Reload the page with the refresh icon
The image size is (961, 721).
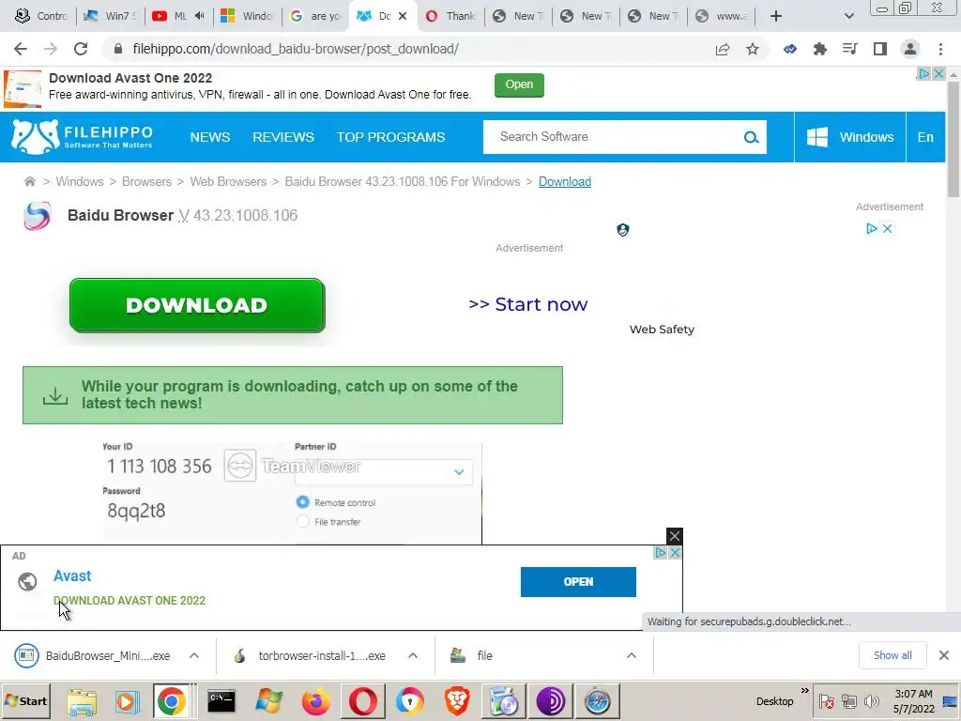point(81,49)
